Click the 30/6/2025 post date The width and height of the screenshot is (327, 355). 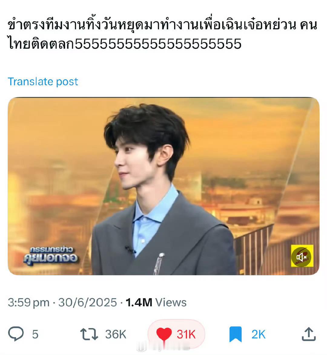pyautogui.click(x=88, y=302)
